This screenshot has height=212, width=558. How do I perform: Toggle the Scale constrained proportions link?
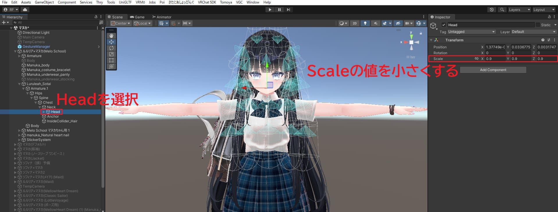tap(476, 59)
